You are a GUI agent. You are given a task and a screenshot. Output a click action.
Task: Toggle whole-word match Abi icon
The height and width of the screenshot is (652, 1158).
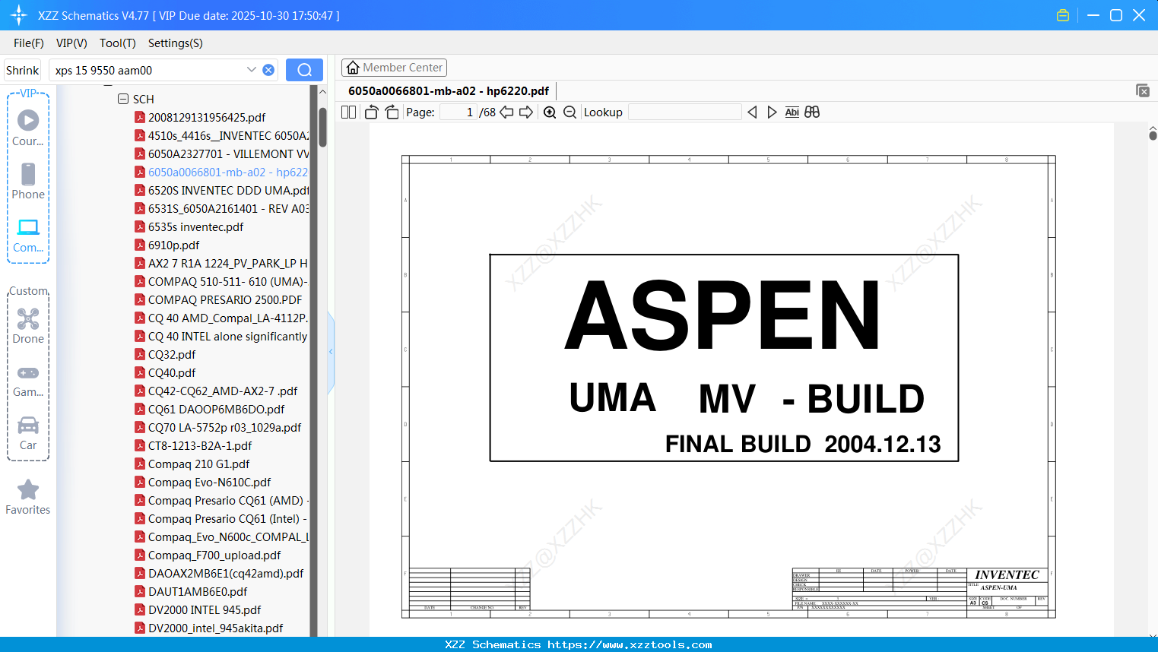(x=792, y=112)
